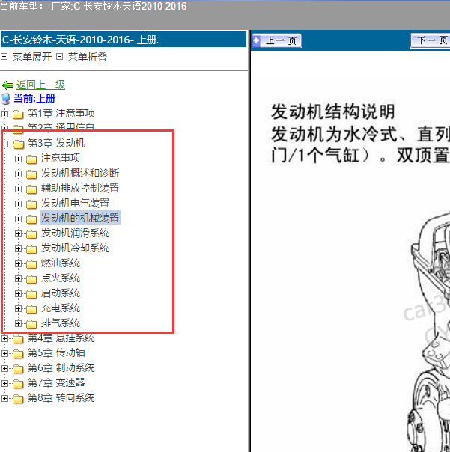Click folder icon of 点火系统
The height and width of the screenshot is (452, 450).
coord(31,279)
